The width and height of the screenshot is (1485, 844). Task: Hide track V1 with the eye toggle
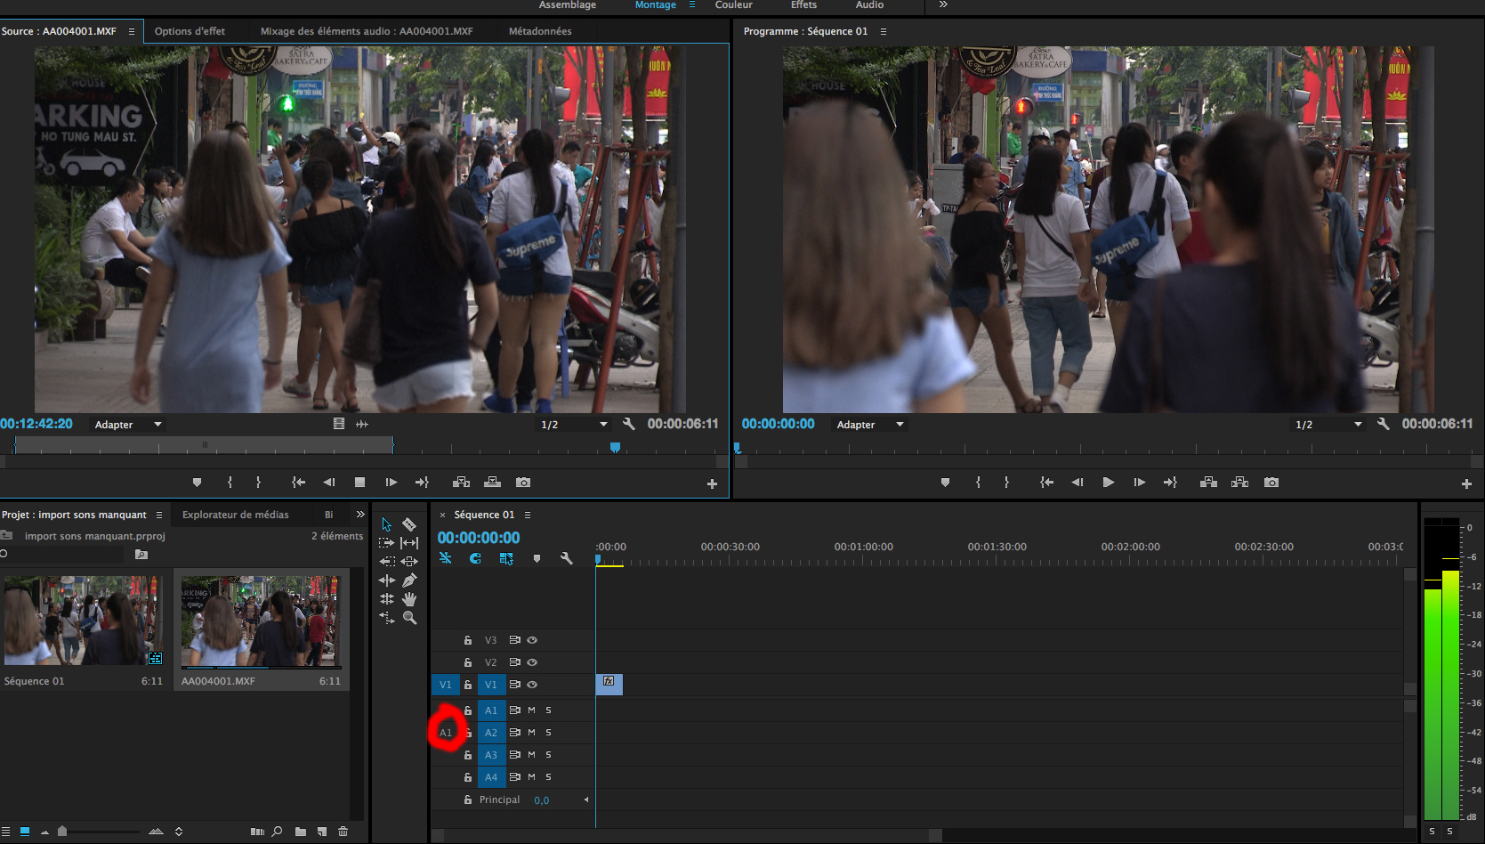(x=532, y=685)
